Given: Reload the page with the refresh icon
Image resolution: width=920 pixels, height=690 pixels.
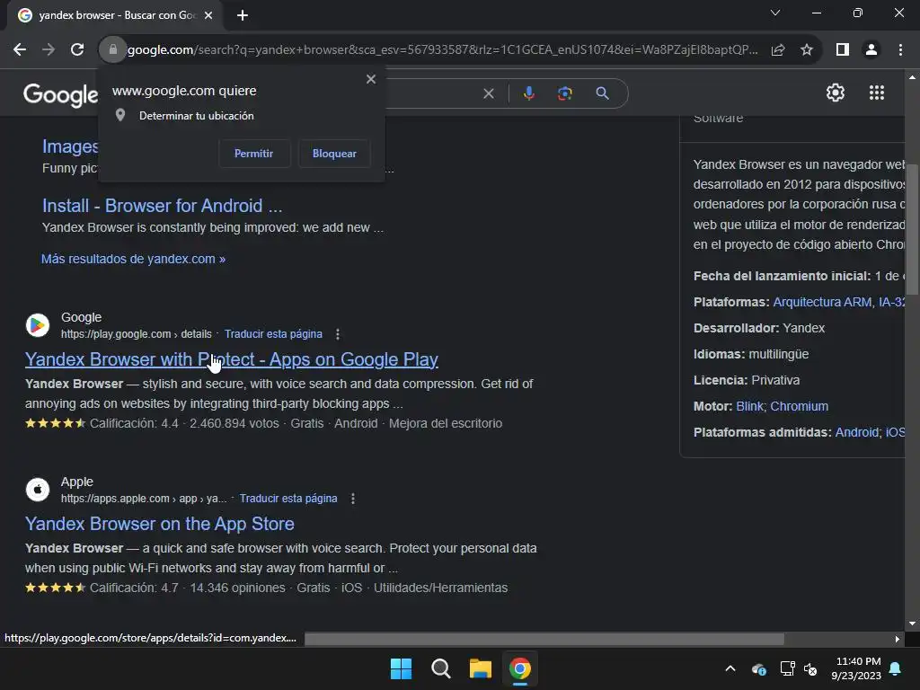Looking at the screenshot, I should coord(77,50).
